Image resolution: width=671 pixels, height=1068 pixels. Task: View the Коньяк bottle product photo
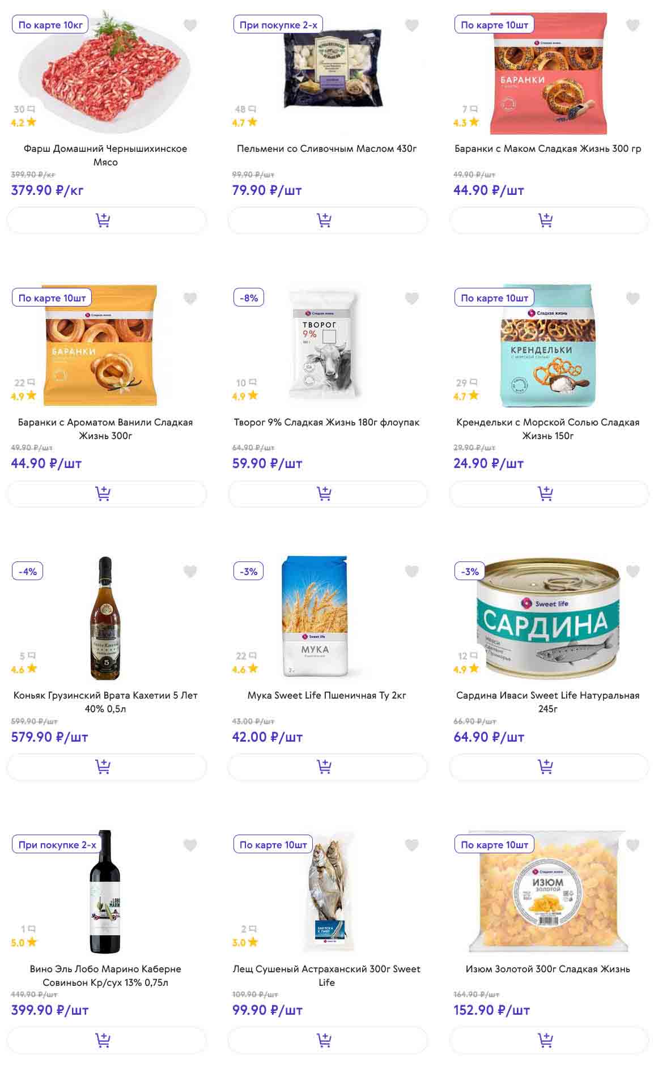[x=105, y=619]
